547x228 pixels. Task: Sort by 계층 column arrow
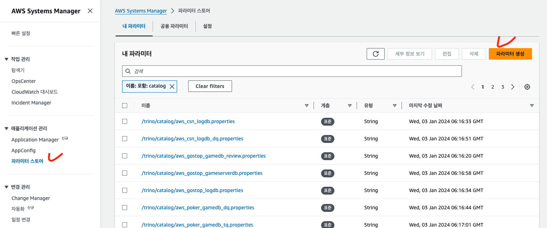(350, 106)
